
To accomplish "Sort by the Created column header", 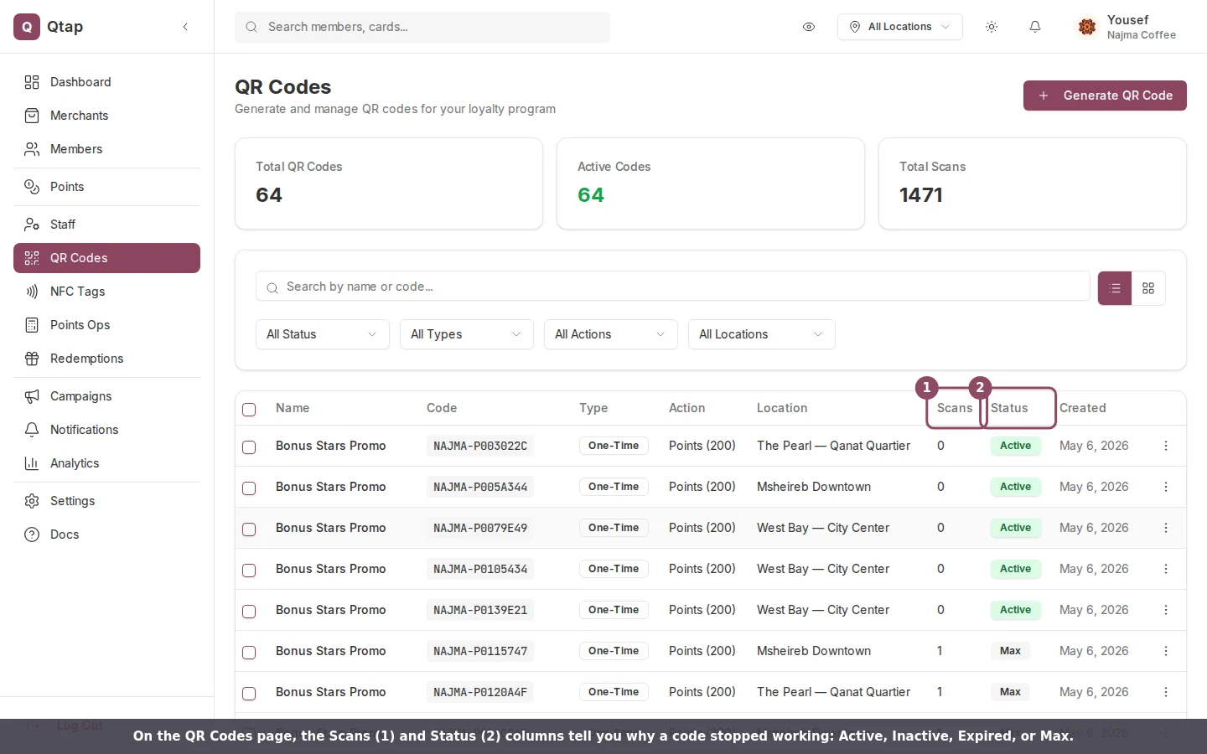I will 1082,408.
